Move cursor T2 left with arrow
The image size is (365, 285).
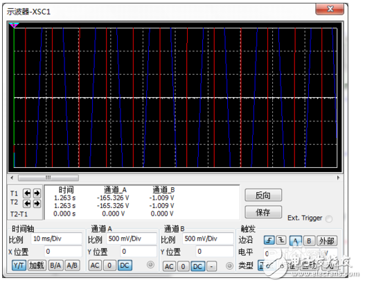click(x=27, y=204)
